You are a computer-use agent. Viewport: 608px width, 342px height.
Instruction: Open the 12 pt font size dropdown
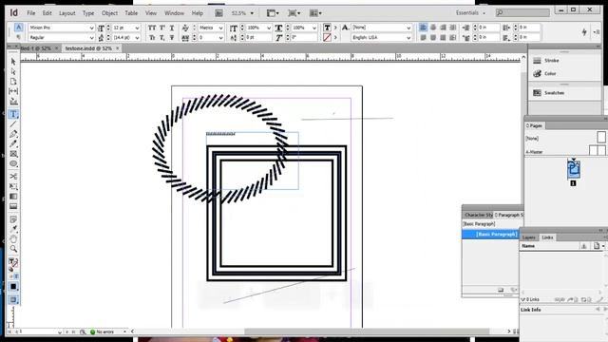137,28
